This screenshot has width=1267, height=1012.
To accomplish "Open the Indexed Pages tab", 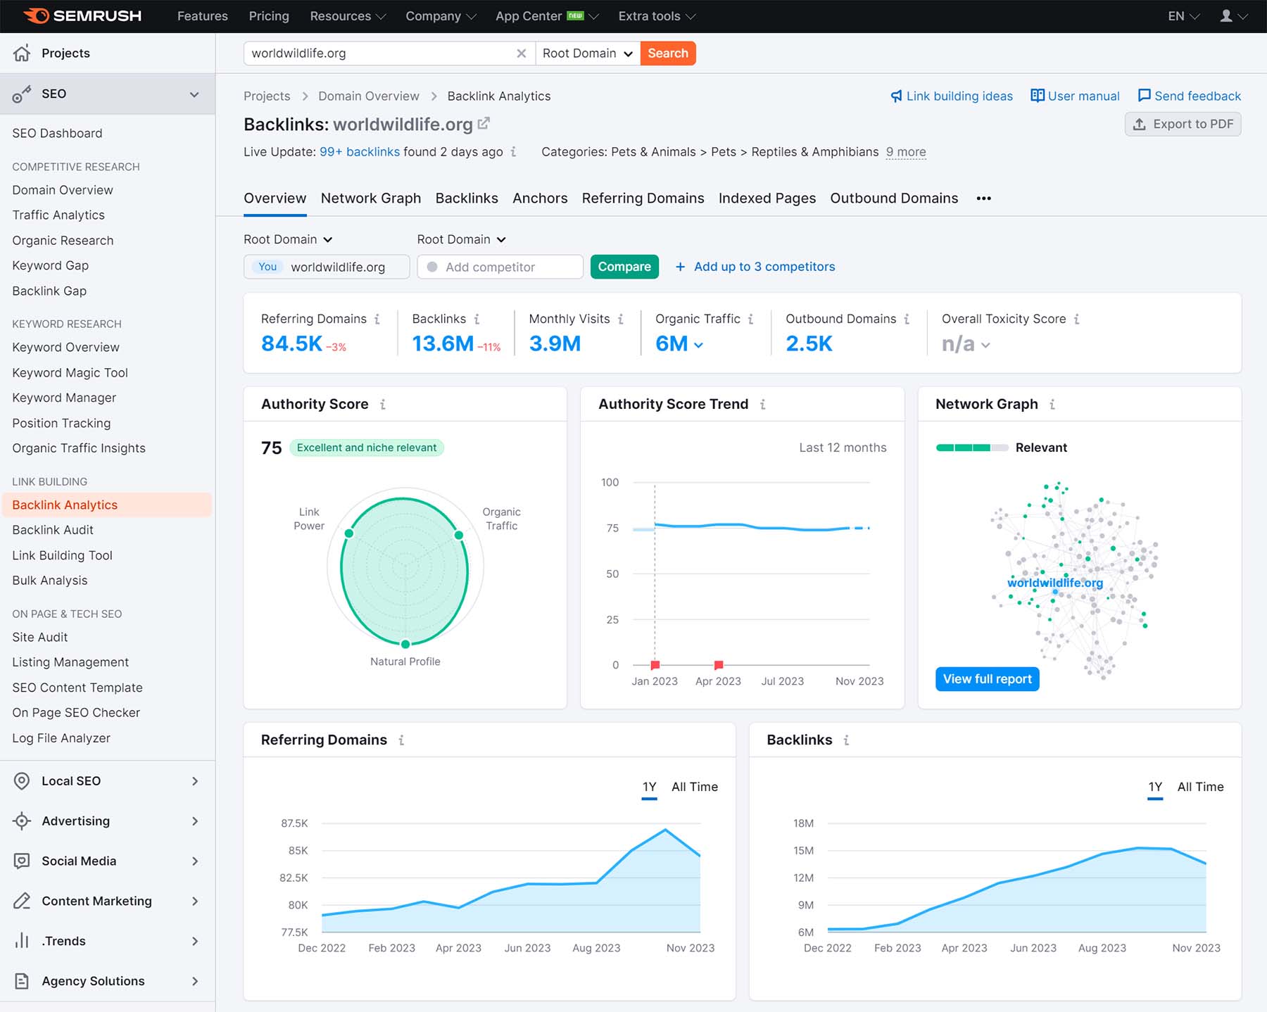I will pyautogui.click(x=767, y=198).
